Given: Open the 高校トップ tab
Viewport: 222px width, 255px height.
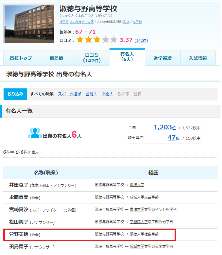Looking at the screenshot, I should tap(21, 58).
